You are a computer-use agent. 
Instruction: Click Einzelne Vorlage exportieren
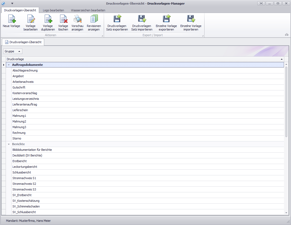point(166,19)
